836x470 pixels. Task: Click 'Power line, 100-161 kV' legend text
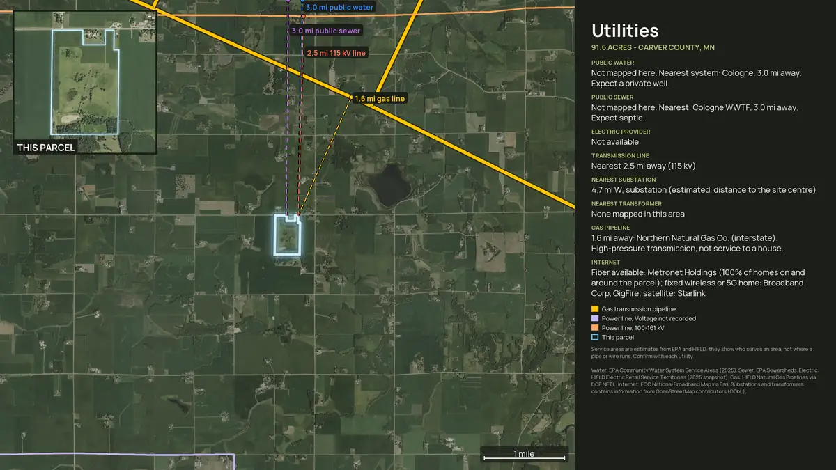[633, 328]
